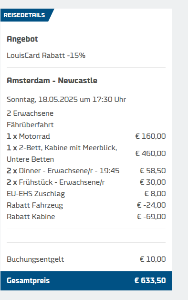The height and width of the screenshot is (300, 188).
Task: Select the Angebot heading
Action: point(22,39)
